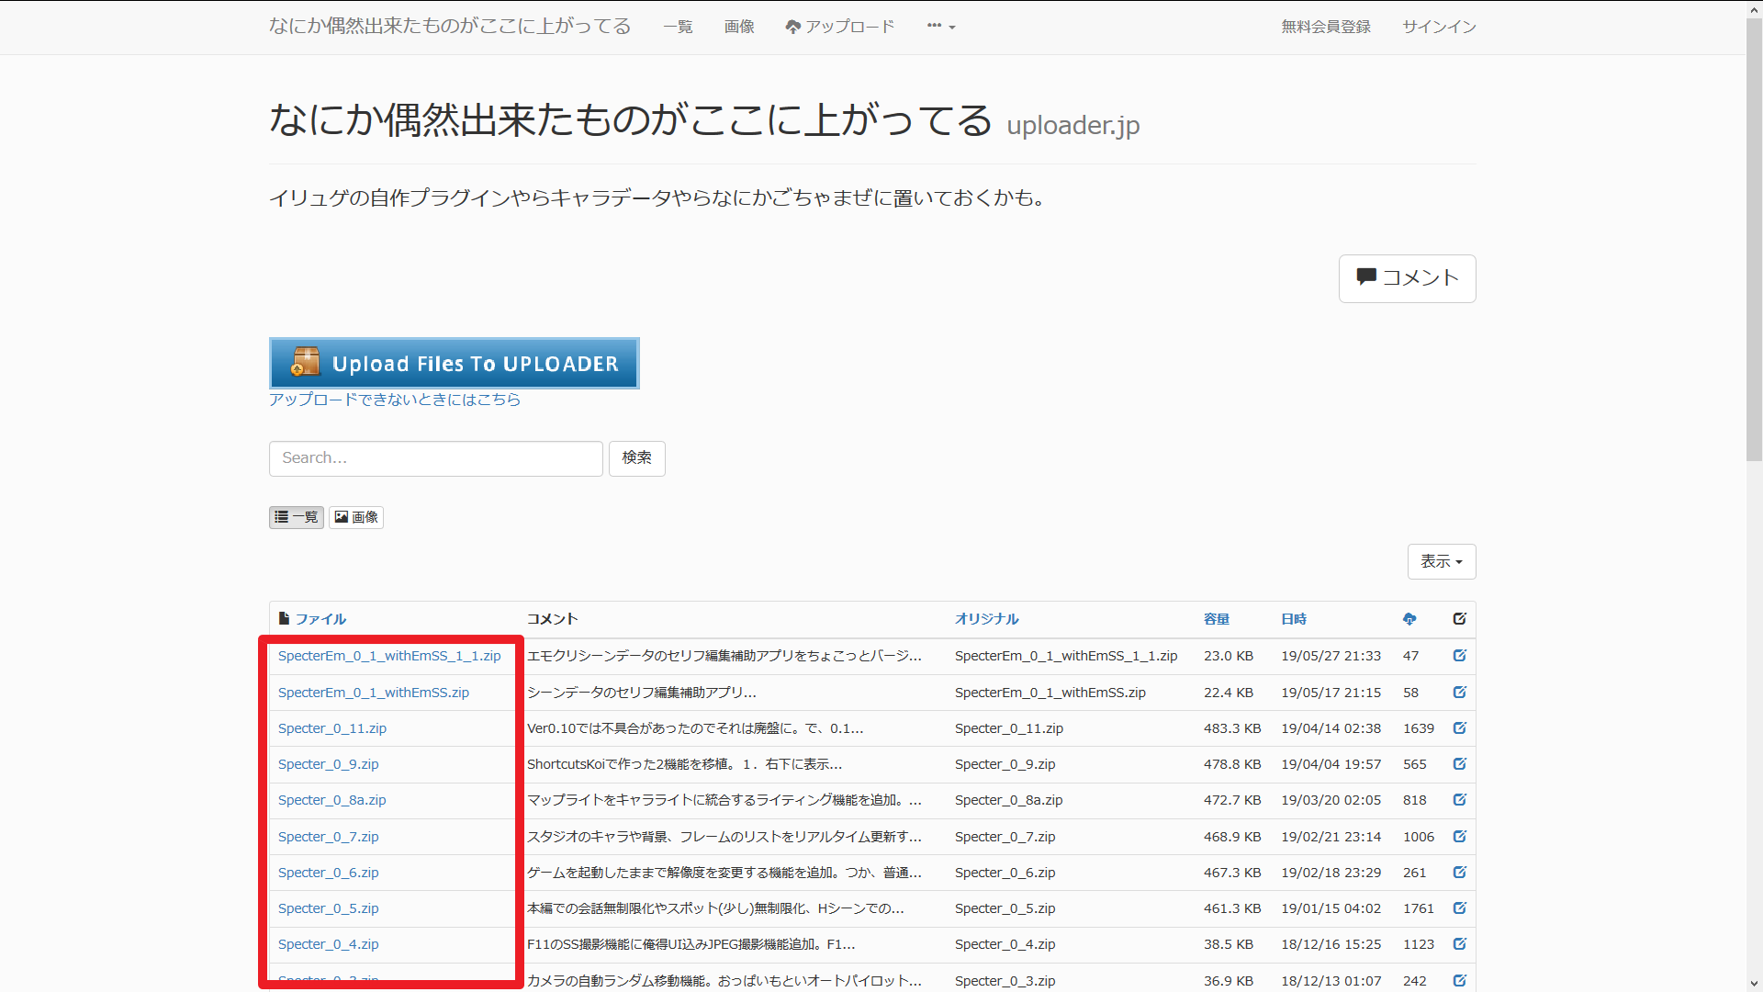Sort table by 容量 column header
1763x992 pixels.
coord(1216,619)
